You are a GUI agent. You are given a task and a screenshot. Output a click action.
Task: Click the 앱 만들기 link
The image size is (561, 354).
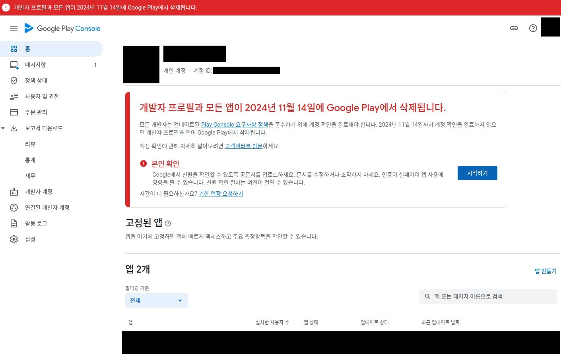point(545,271)
